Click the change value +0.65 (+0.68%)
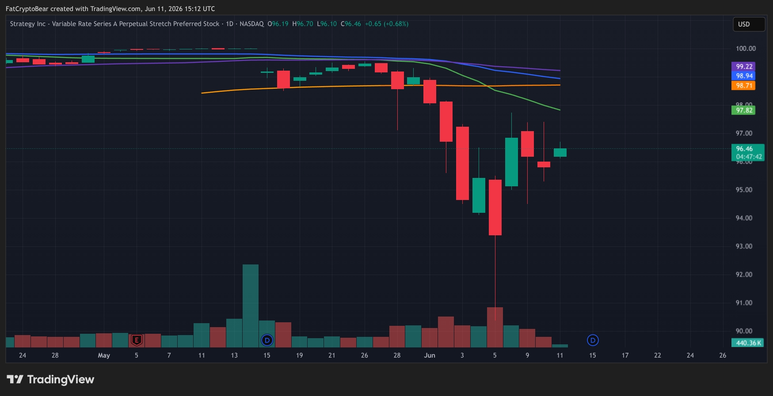This screenshot has width=773, height=396. tap(387, 24)
